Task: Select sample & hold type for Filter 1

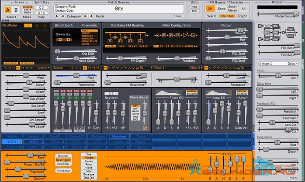Action: [142, 67]
